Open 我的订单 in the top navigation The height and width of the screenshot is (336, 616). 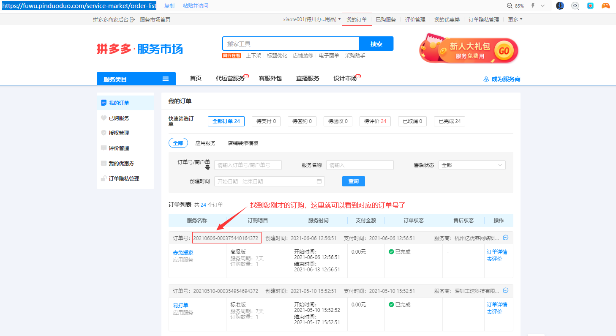coord(357,19)
